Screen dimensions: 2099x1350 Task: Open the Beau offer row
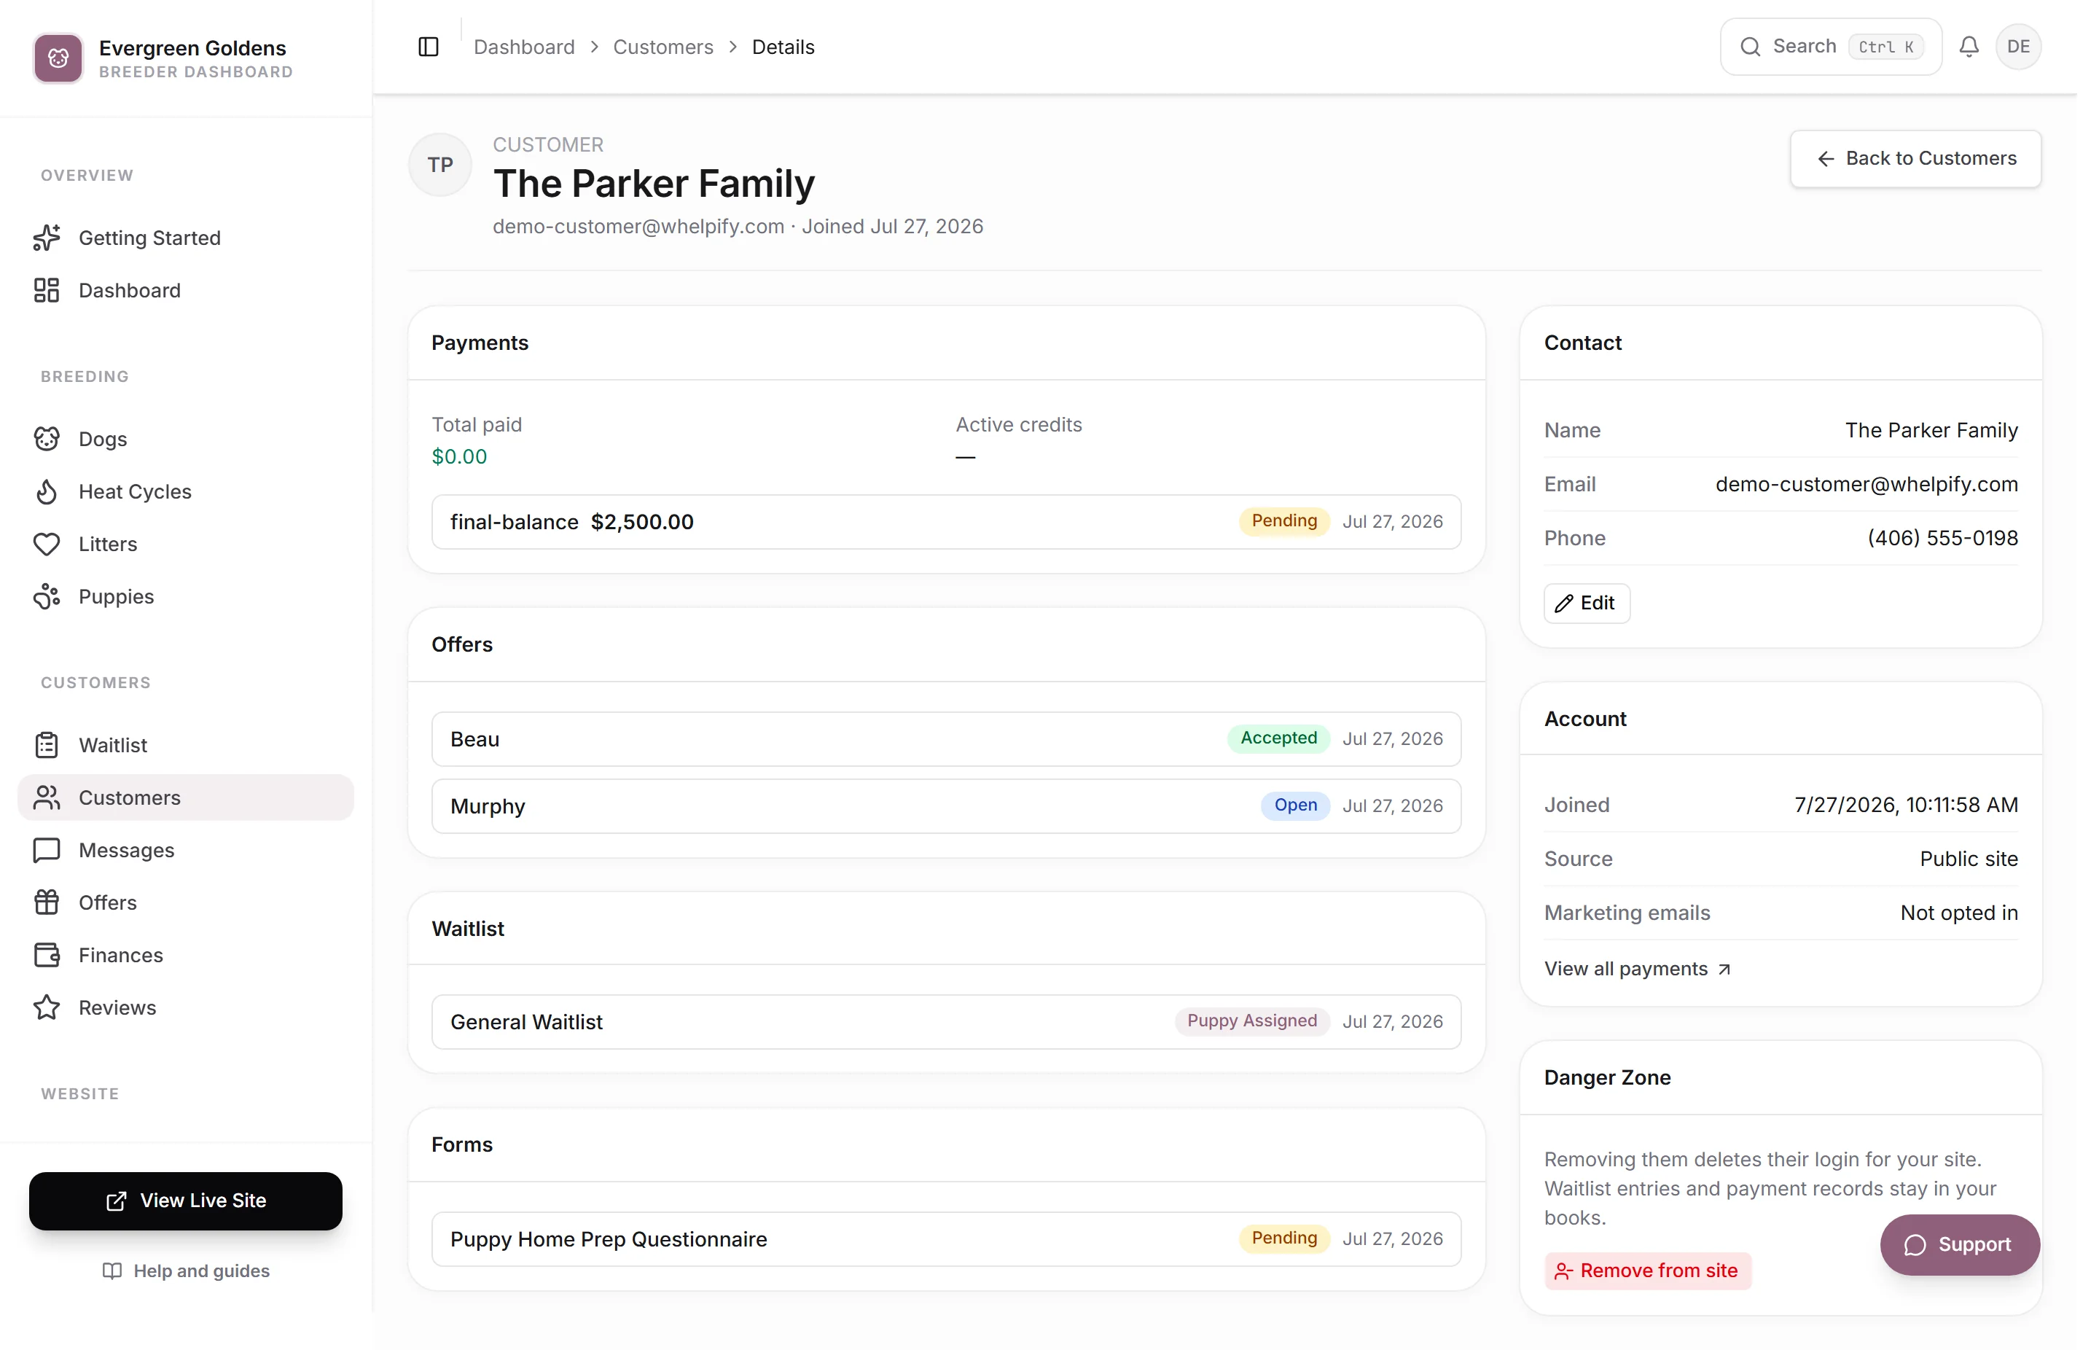tap(947, 740)
